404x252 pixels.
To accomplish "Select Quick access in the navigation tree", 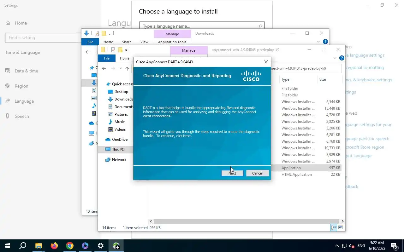I will [x=120, y=84].
